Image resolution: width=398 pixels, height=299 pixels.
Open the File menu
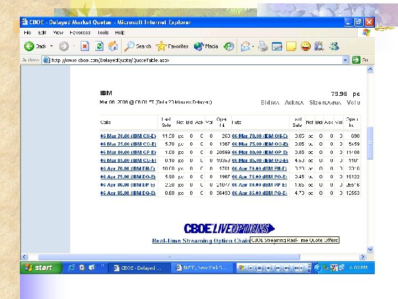(x=28, y=33)
